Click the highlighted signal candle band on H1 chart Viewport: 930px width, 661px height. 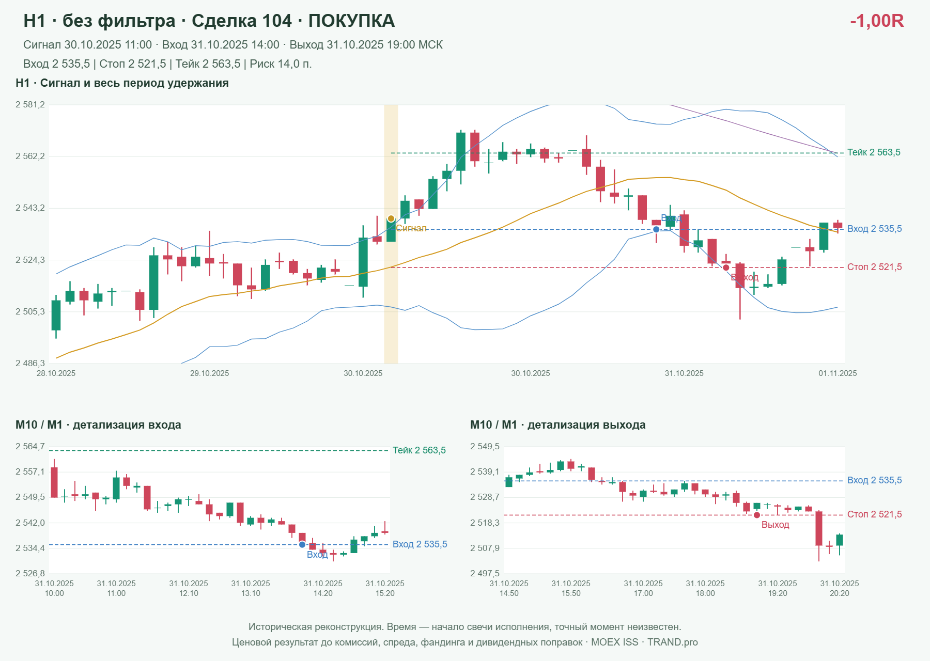391,234
